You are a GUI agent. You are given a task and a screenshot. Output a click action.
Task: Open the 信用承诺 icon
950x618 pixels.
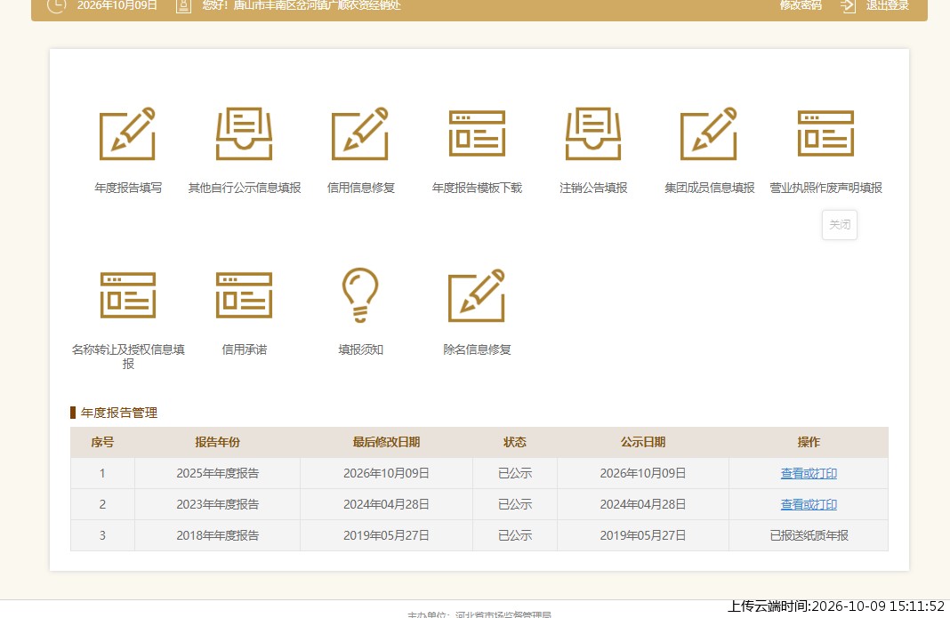point(244,295)
